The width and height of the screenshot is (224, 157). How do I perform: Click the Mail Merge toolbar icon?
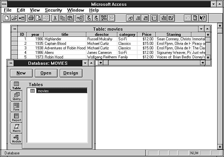(x=104, y=18)
